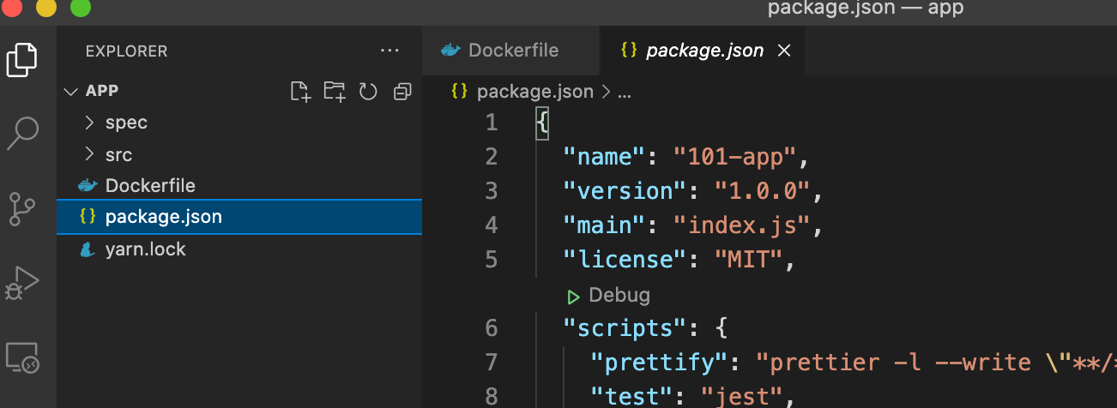
Task: Click the New File icon
Action: 299,92
